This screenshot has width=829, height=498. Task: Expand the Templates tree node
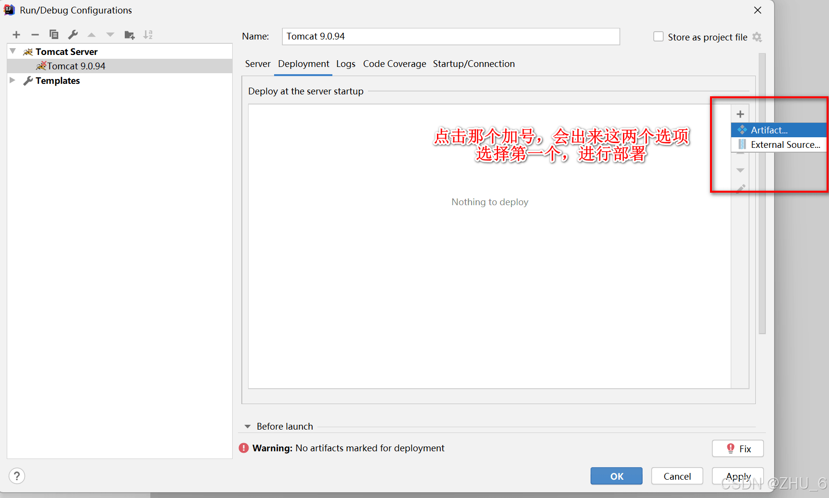coord(13,80)
